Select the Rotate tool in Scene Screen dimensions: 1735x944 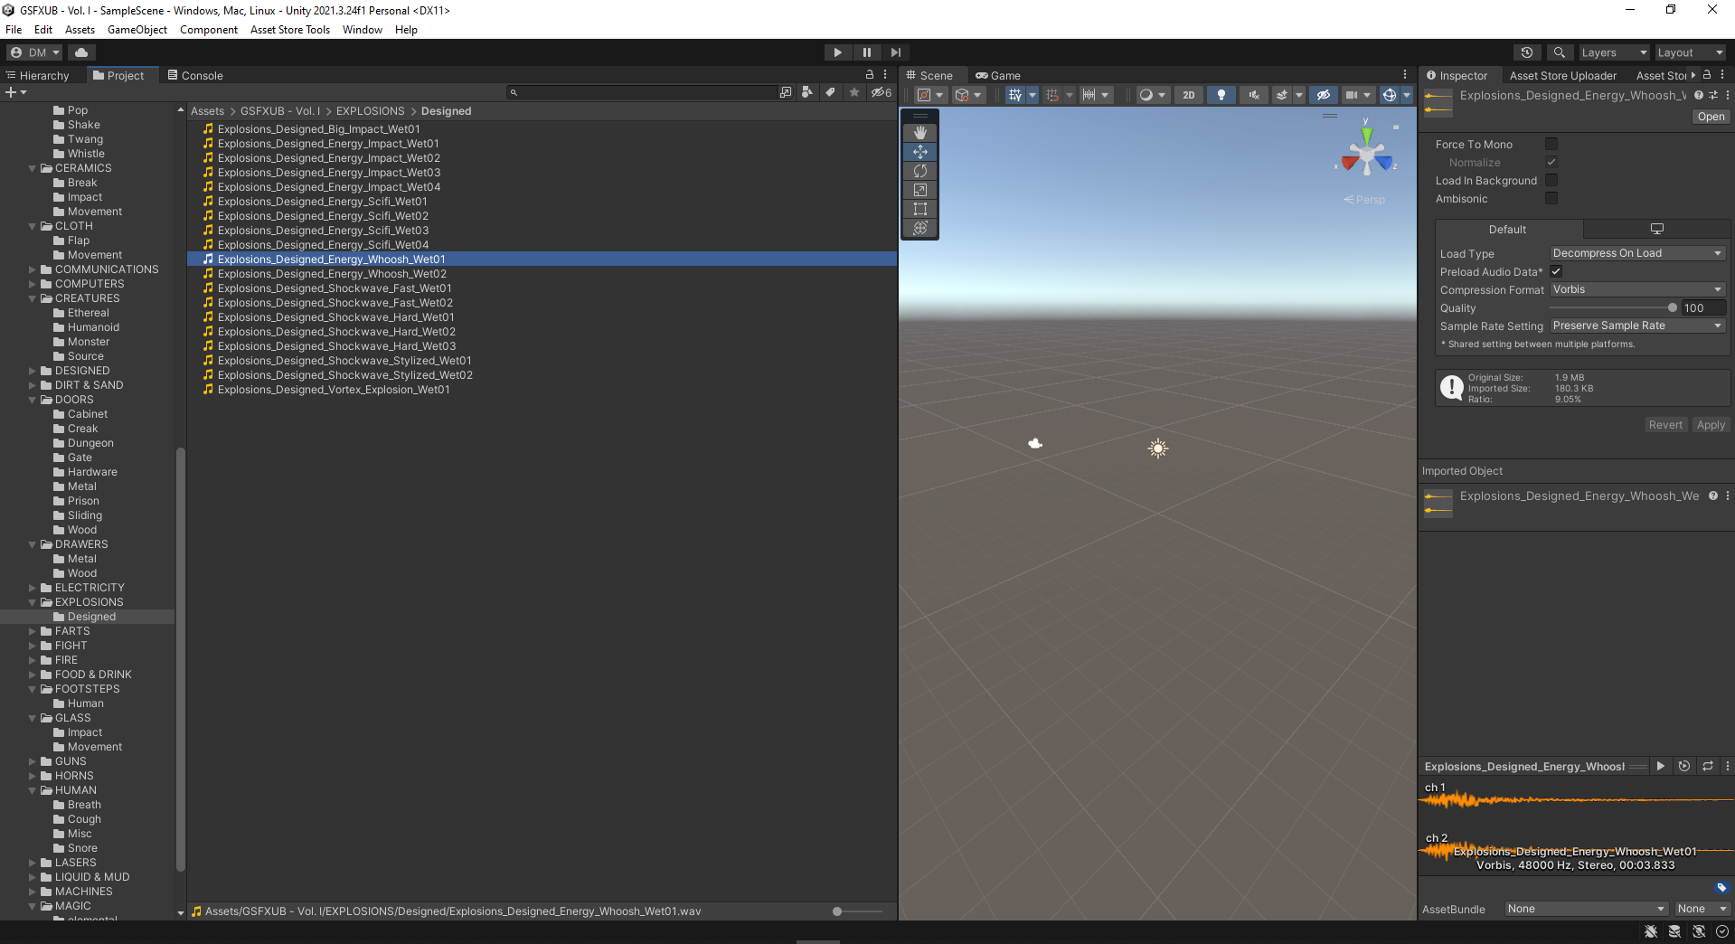click(920, 171)
